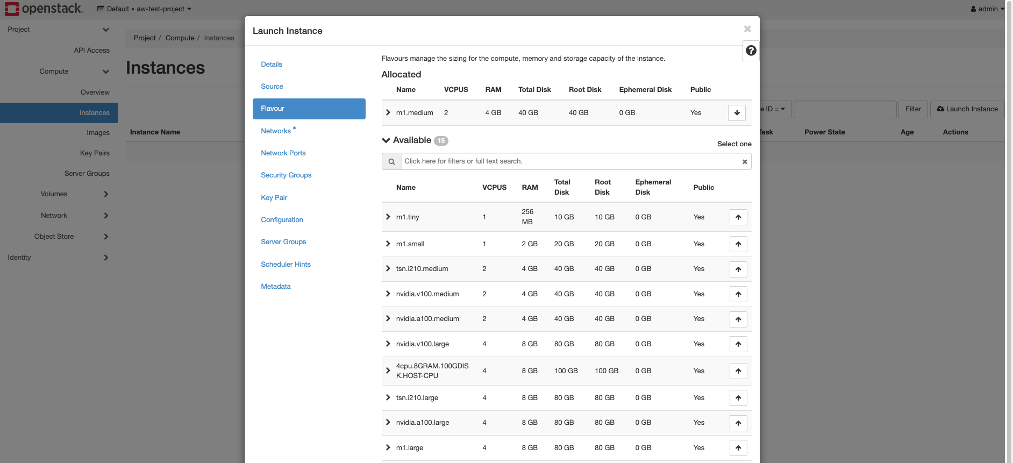Viewport: 1013px width, 463px height.
Task: Allocate m1.small flavour with up arrow
Action: 738,244
